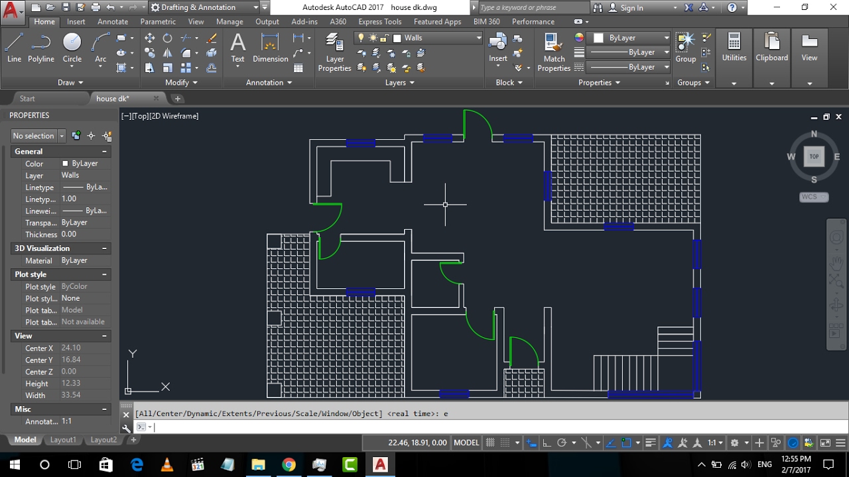Click the keyword search box

tap(533, 8)
